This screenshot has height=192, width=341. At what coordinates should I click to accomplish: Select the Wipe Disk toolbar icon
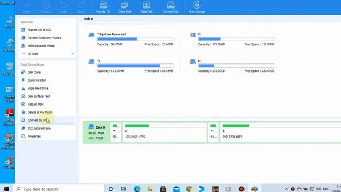point(147,7)
